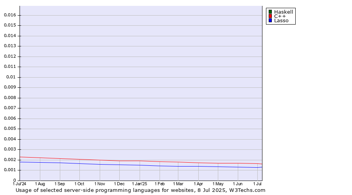The image size is (352, 195).
Task: Click the 0.002 y-axis value
Action: pos(10,160)
